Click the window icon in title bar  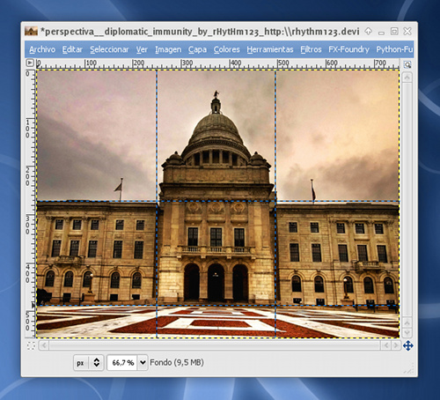point(31,31)
